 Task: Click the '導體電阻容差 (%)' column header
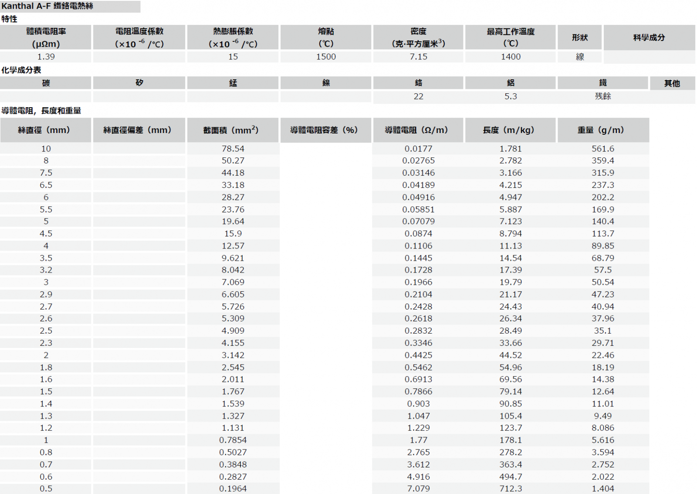(326, 130)
